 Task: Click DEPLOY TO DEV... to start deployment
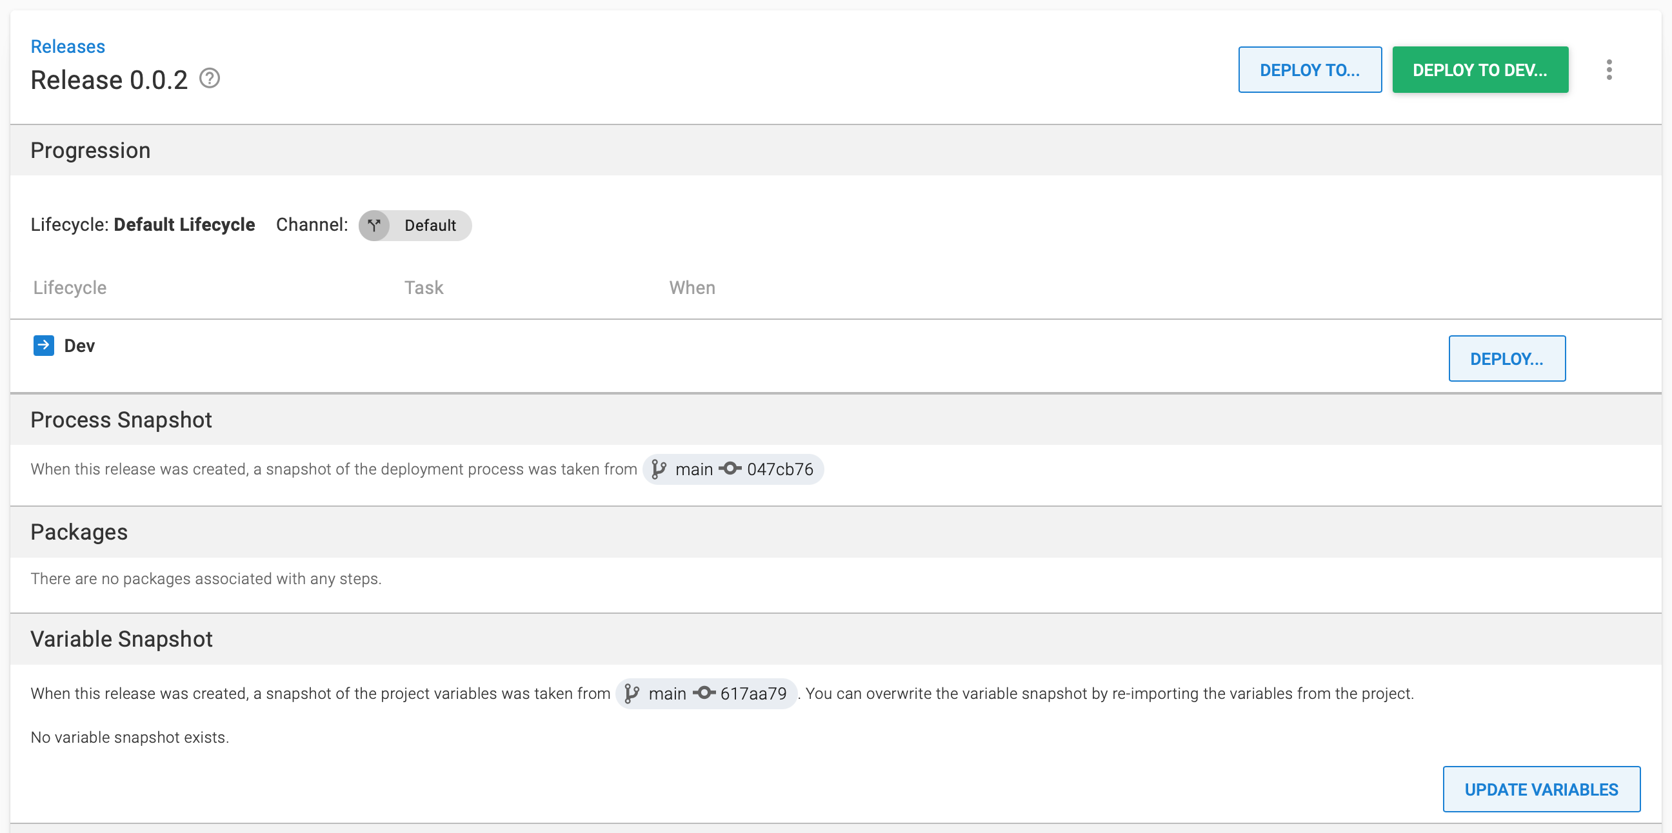click(1480, 70)
